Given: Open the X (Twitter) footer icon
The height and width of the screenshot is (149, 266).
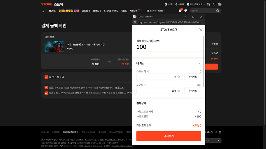Looking at the screenshot, I should click(212, 132).
